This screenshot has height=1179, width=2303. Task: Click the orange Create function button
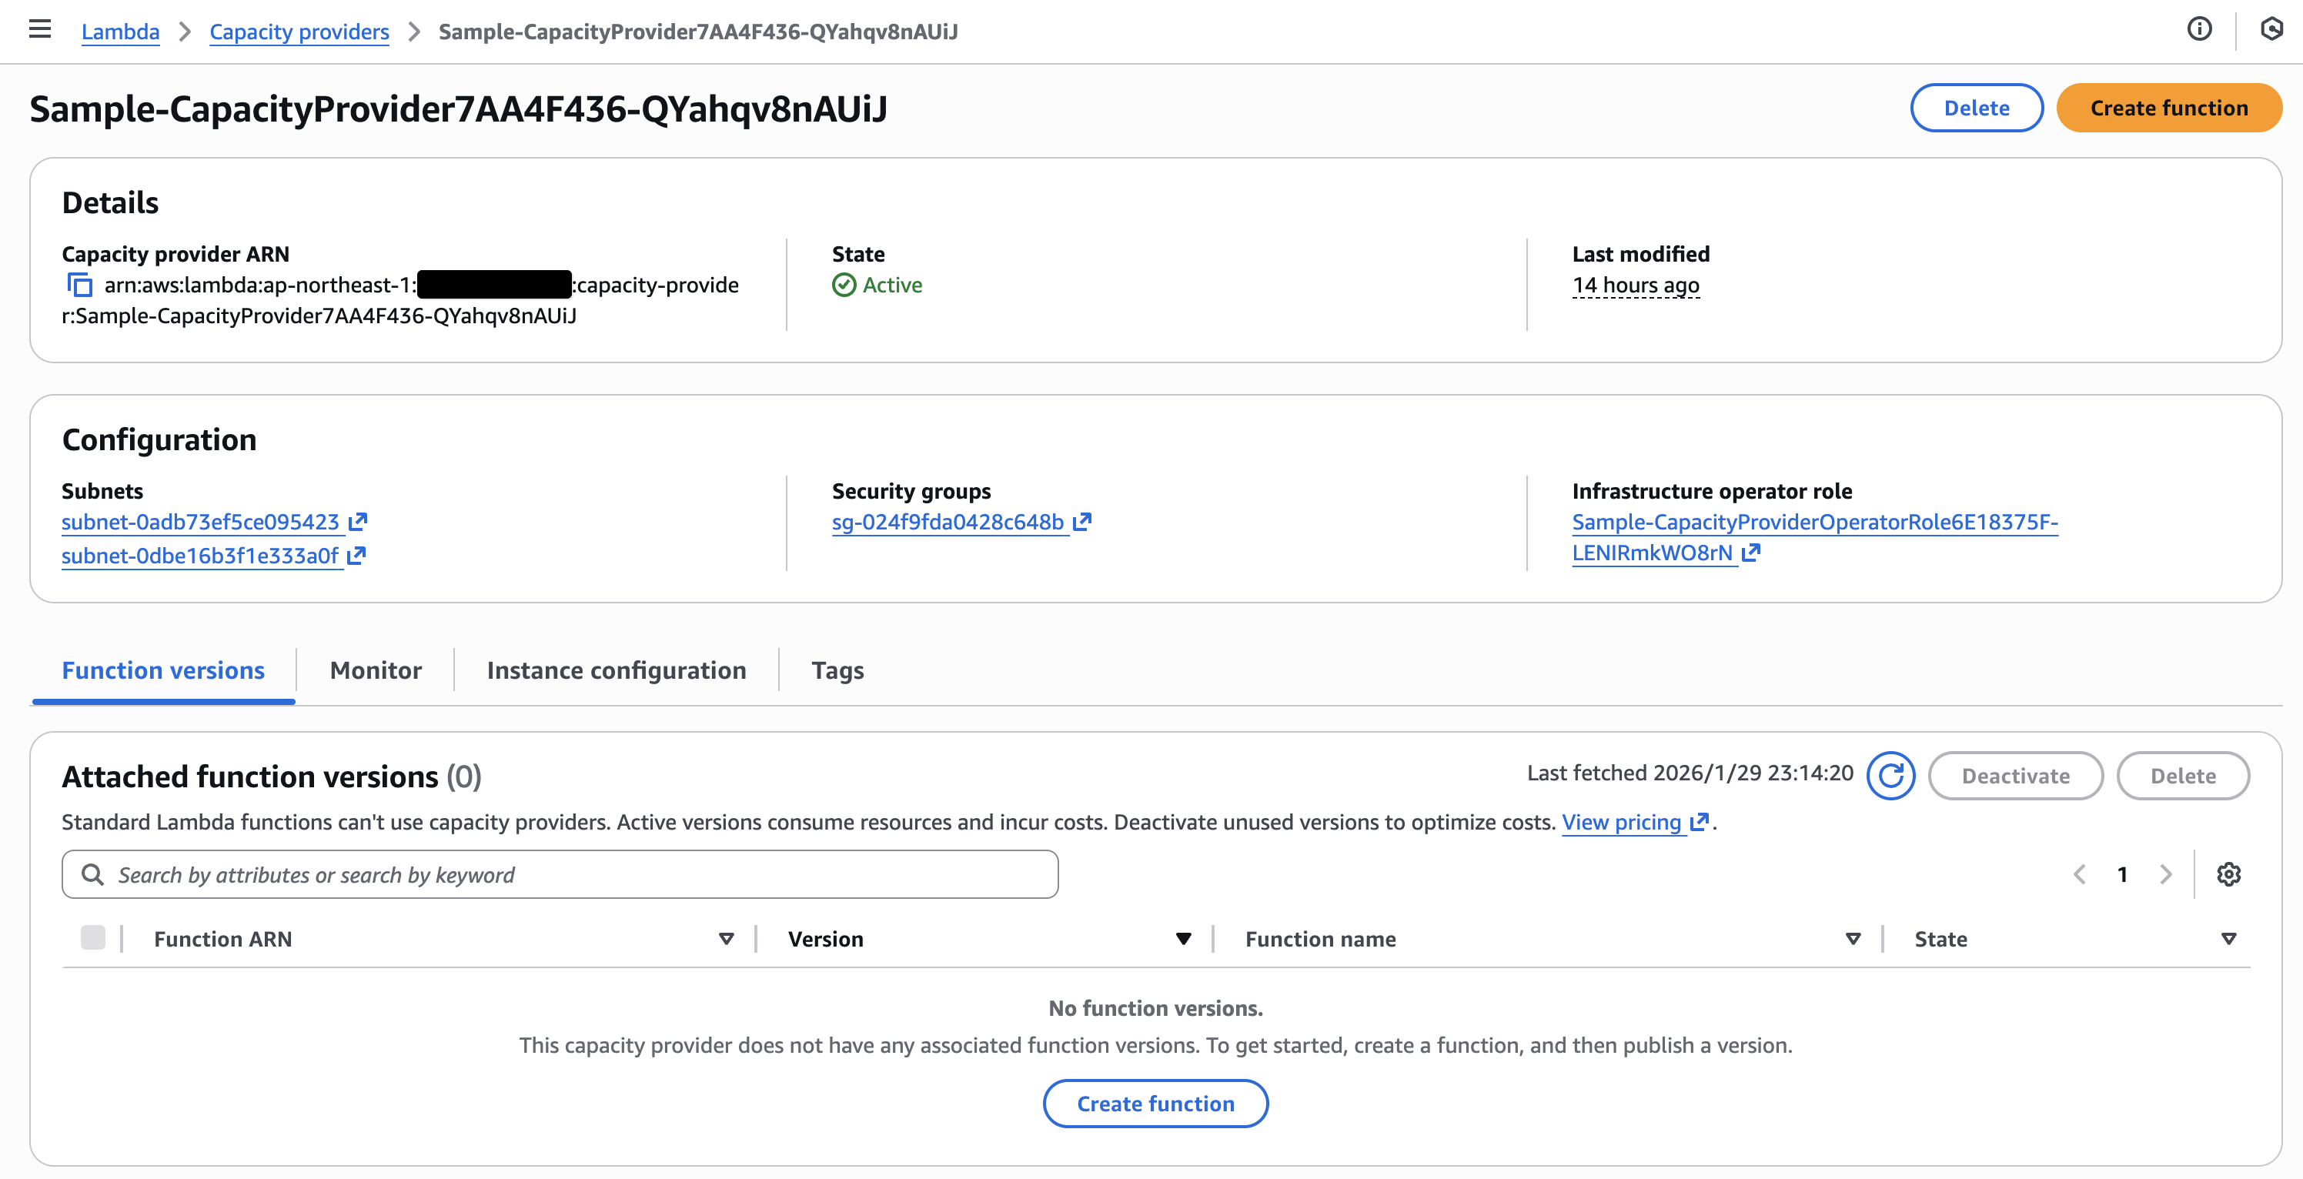click(x=2168, y=107)
